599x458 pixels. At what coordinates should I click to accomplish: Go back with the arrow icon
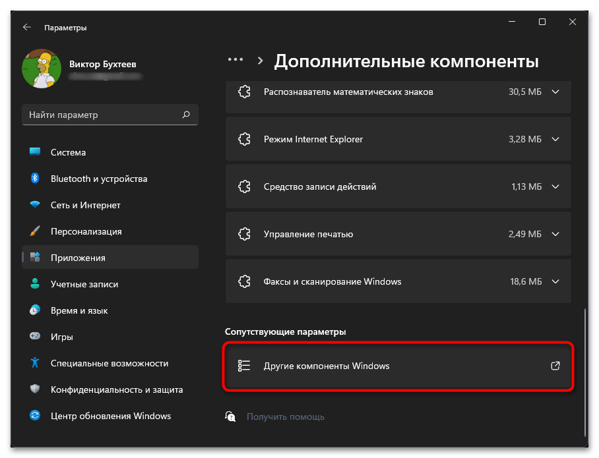pos(27,28)
